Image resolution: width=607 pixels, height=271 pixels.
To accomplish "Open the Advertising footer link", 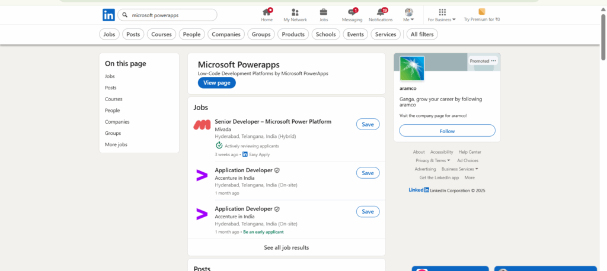I will 425,169.
